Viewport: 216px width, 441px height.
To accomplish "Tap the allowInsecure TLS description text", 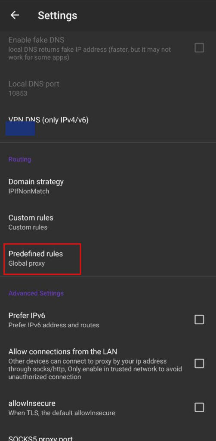I will click(x=62, y=413).
